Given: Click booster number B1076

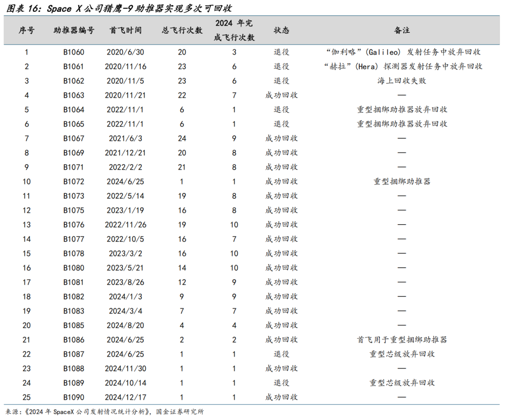Looking at the screenshot, I should [74, 225].
